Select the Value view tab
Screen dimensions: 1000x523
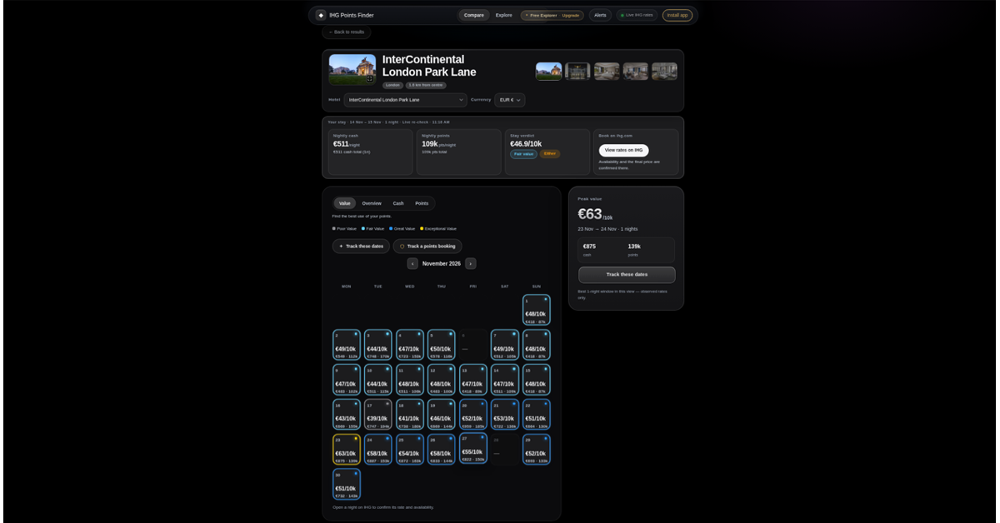pos(345,203)
